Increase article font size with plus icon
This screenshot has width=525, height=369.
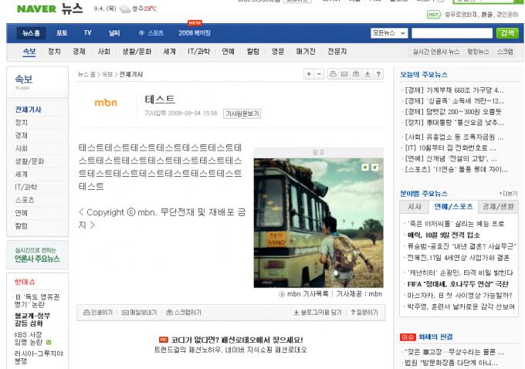(309, 74)
